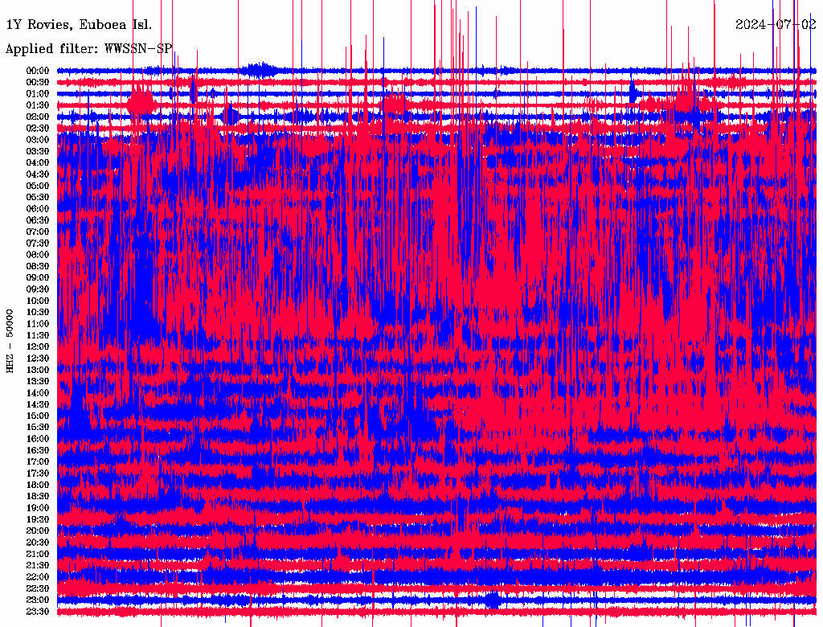823x627 pixels.
Task: Click the 06:00 time label
Action: coord(39,209)
